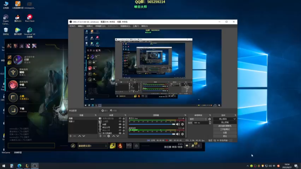Image resolution: width=301 pixels, height=169 pixels.
Task: Show hidden icons chevron in system tray
Action: coord(248,166)
